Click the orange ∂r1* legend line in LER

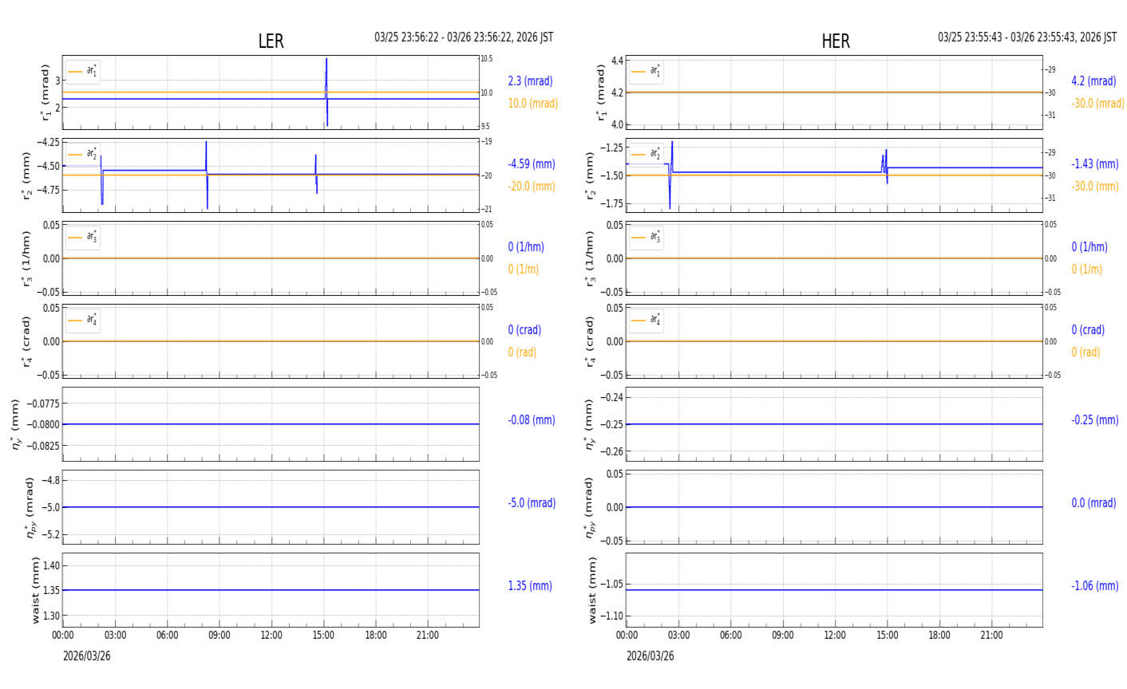tap(75, 72)
